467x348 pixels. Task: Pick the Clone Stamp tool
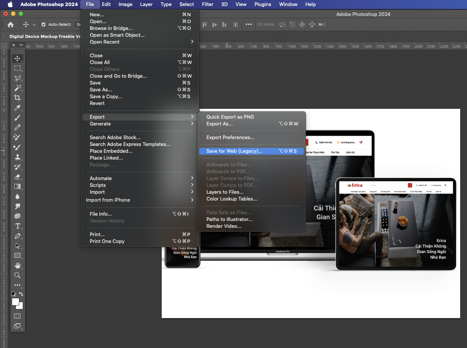(17, 157)
